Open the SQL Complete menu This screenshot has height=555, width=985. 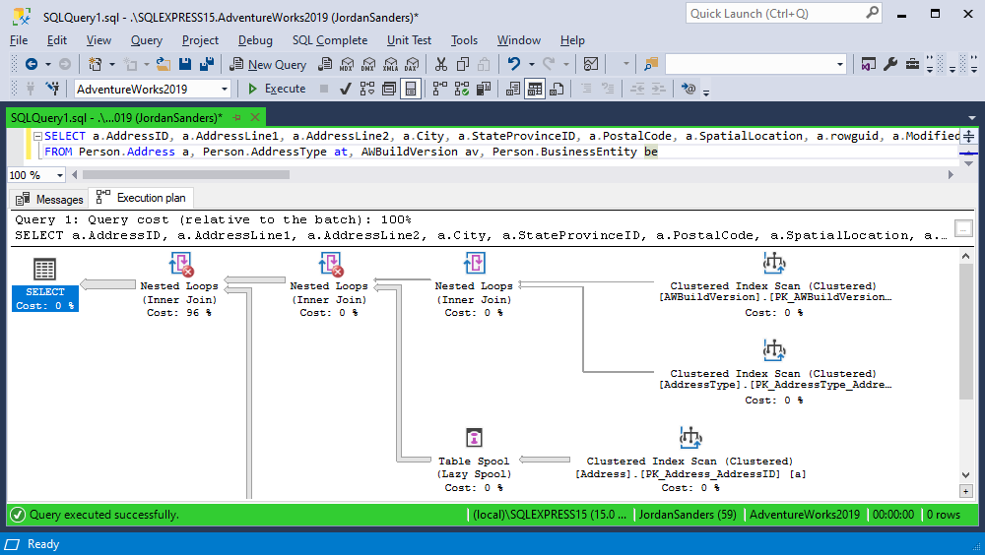pyautogui.click(x=330, y=40)
